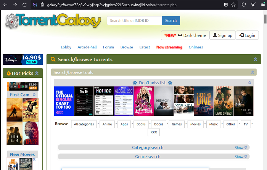Open the Forum
This screenshot has width=267, height=170.
tap(108, 47)
